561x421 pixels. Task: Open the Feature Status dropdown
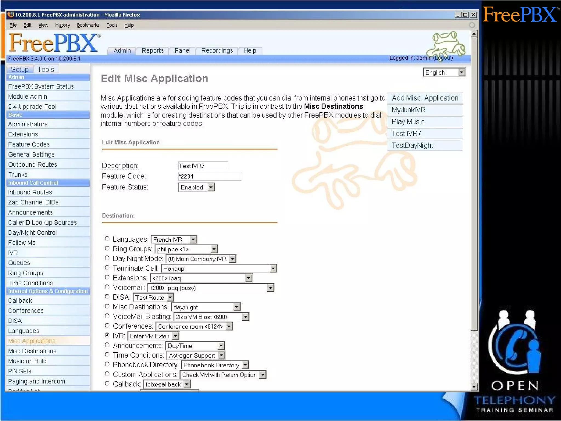click(x=196, y=187)
